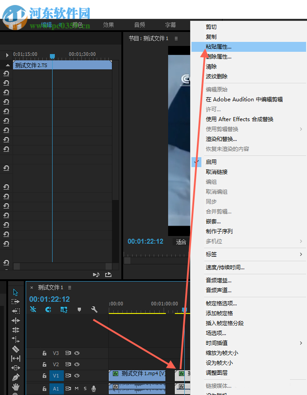
Task: Lock track V1
Action: [x=44, y=375]
